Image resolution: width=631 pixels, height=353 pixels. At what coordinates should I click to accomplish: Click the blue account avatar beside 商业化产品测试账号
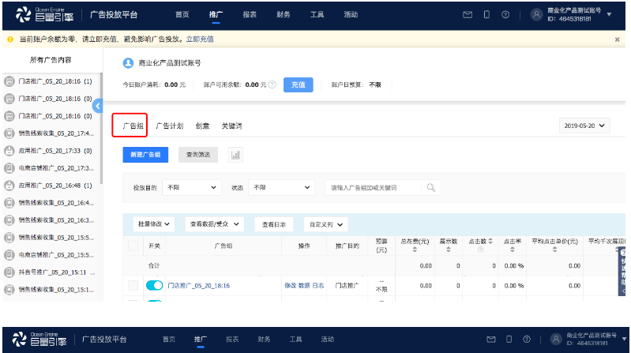click(x=128, y=63)
